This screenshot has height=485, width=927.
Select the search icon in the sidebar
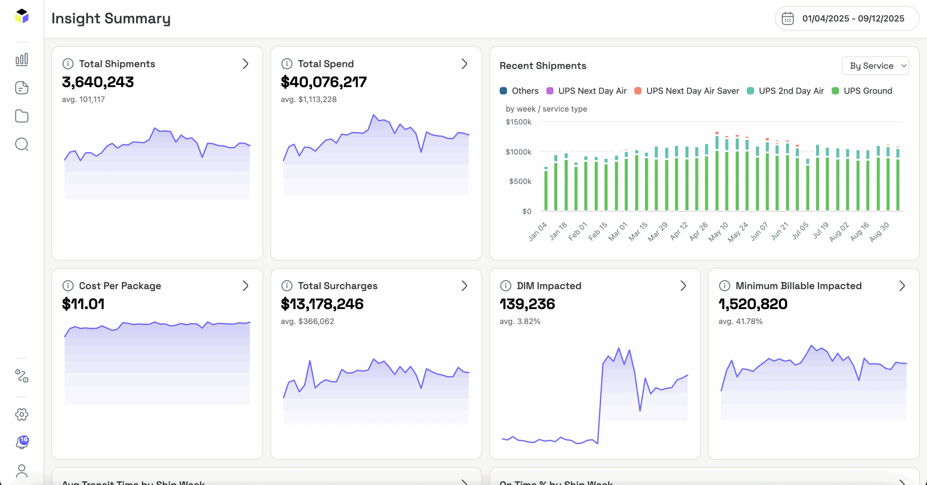tap(22, 144)
